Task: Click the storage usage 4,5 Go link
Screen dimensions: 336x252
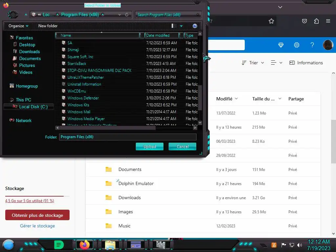Action: pyautogui.click(x=30, y=201)
